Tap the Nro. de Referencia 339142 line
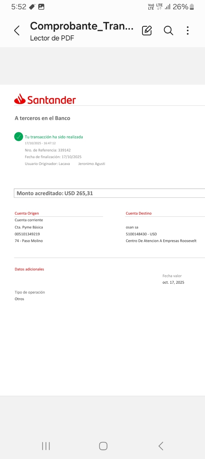 coord(47,150)
